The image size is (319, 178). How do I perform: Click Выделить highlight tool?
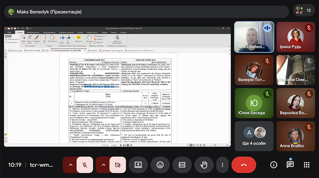(x=79, y=39)
